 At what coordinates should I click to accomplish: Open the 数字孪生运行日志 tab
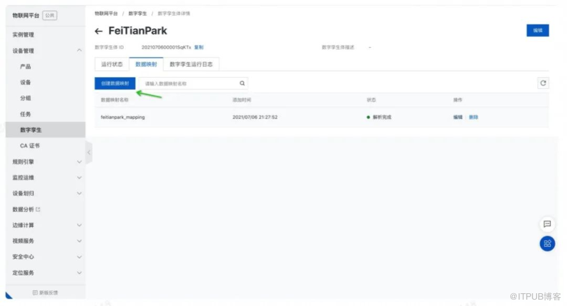tap(191, 64)
